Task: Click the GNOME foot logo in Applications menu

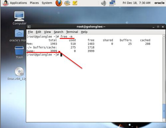Action: point(5,3)
